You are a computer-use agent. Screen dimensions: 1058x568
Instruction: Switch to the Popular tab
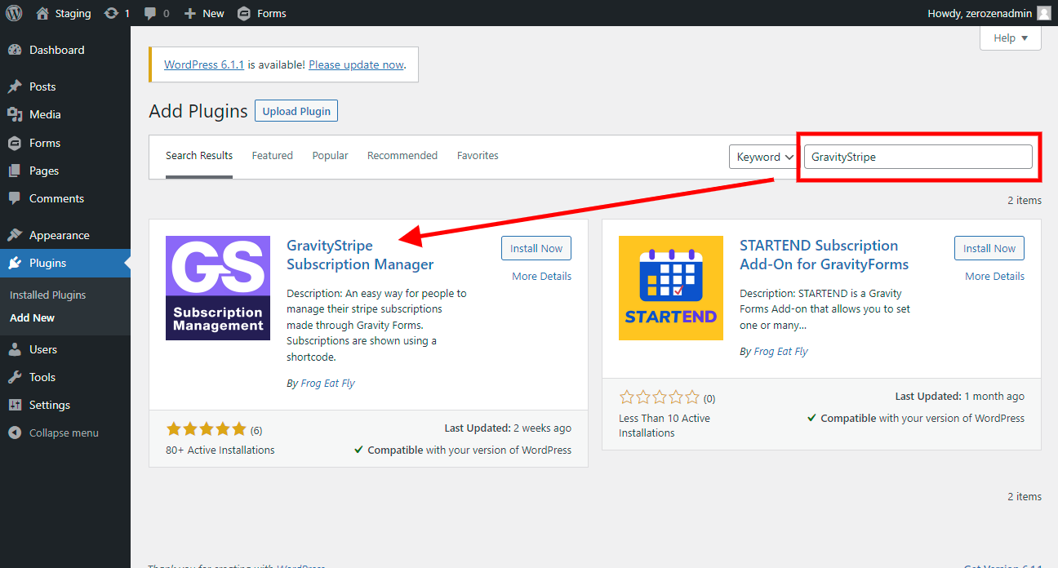point(330,155)
